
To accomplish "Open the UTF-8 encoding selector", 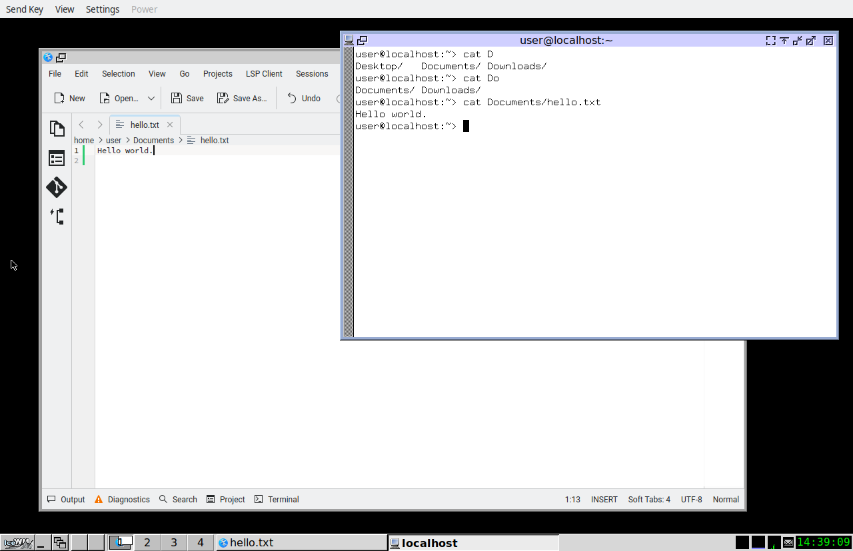I will pyautogui.click(x=692, y=499).
